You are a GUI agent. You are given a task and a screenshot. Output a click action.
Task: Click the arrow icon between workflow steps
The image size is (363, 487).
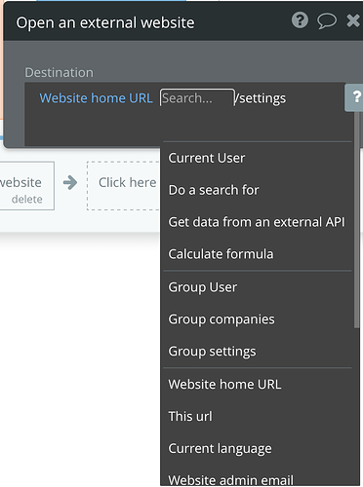coord(70,183)
